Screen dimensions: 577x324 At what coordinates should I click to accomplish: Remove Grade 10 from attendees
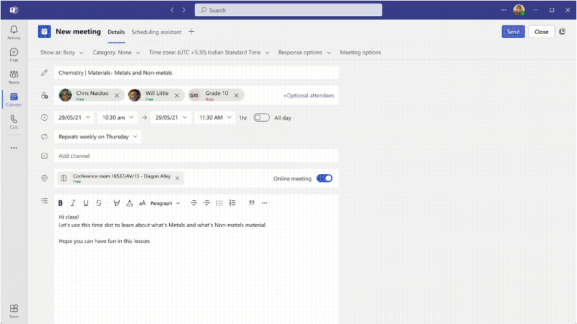coord(237,95)
